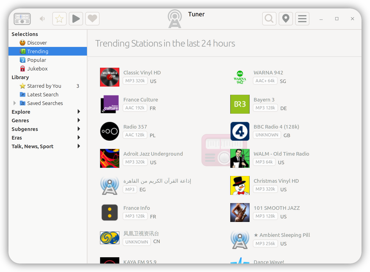Expand the Subgenres section arrow
This screenshot has width=370, height=272.
pos(79,129)
